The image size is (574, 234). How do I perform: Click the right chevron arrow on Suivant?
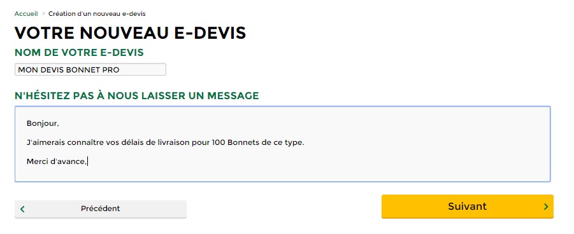tap(546, 207)
